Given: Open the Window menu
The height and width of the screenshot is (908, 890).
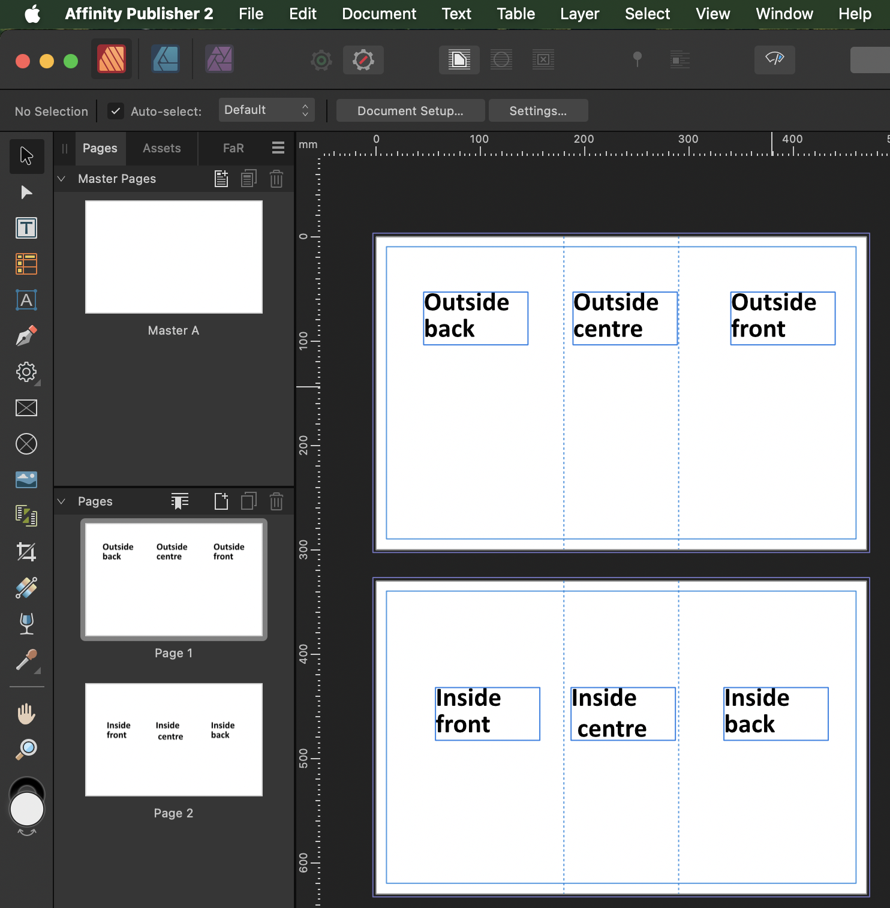Looking at the screenshot, I should coord(784,13).
